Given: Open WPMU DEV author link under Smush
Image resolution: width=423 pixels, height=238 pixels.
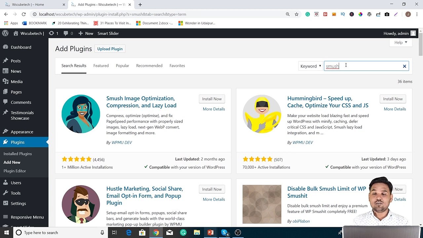Looking at the screenshot, I should click(x=122, y=142).
